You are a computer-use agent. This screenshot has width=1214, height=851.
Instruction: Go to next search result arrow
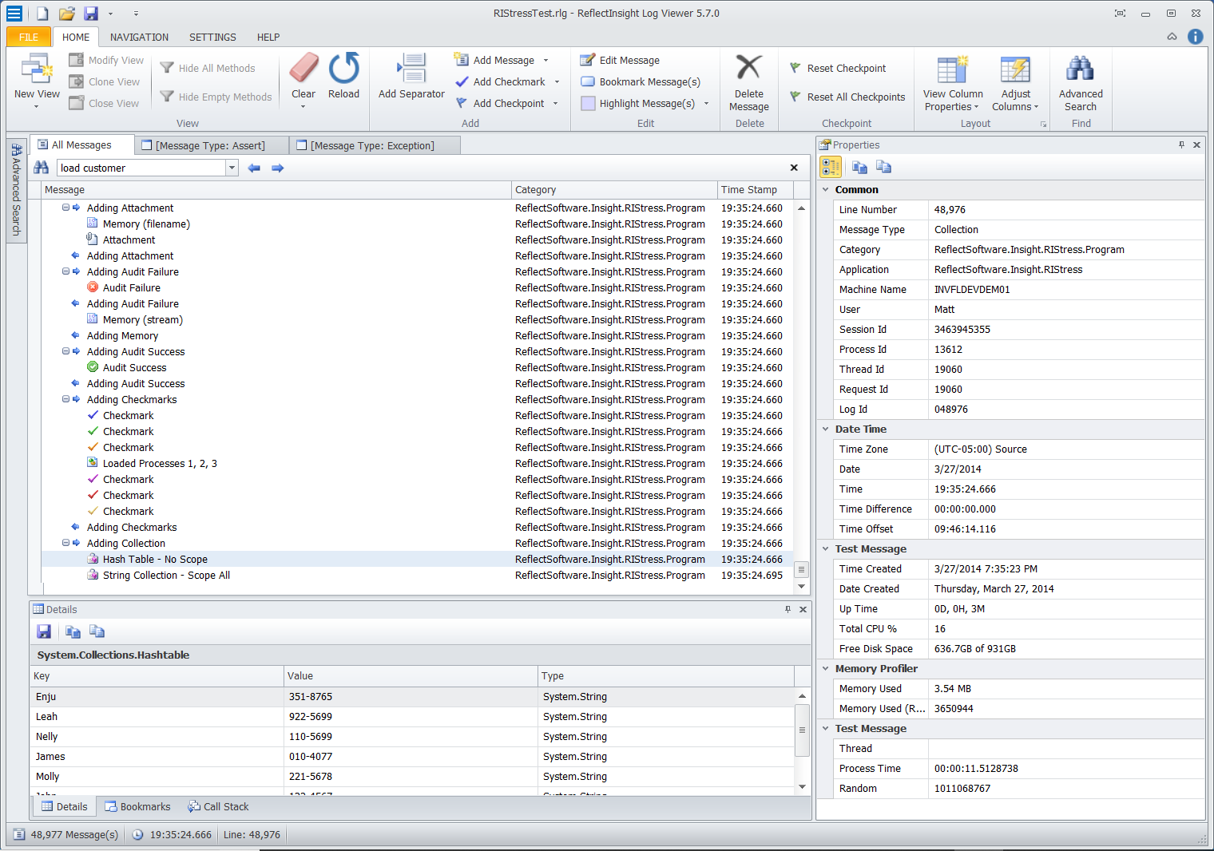point(278,168)
